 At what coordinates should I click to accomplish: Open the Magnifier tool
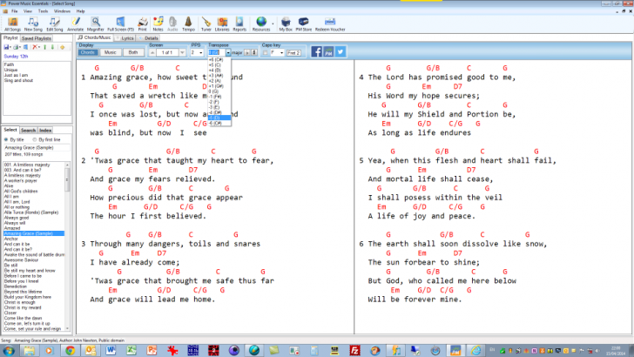[x=96, y=24]
